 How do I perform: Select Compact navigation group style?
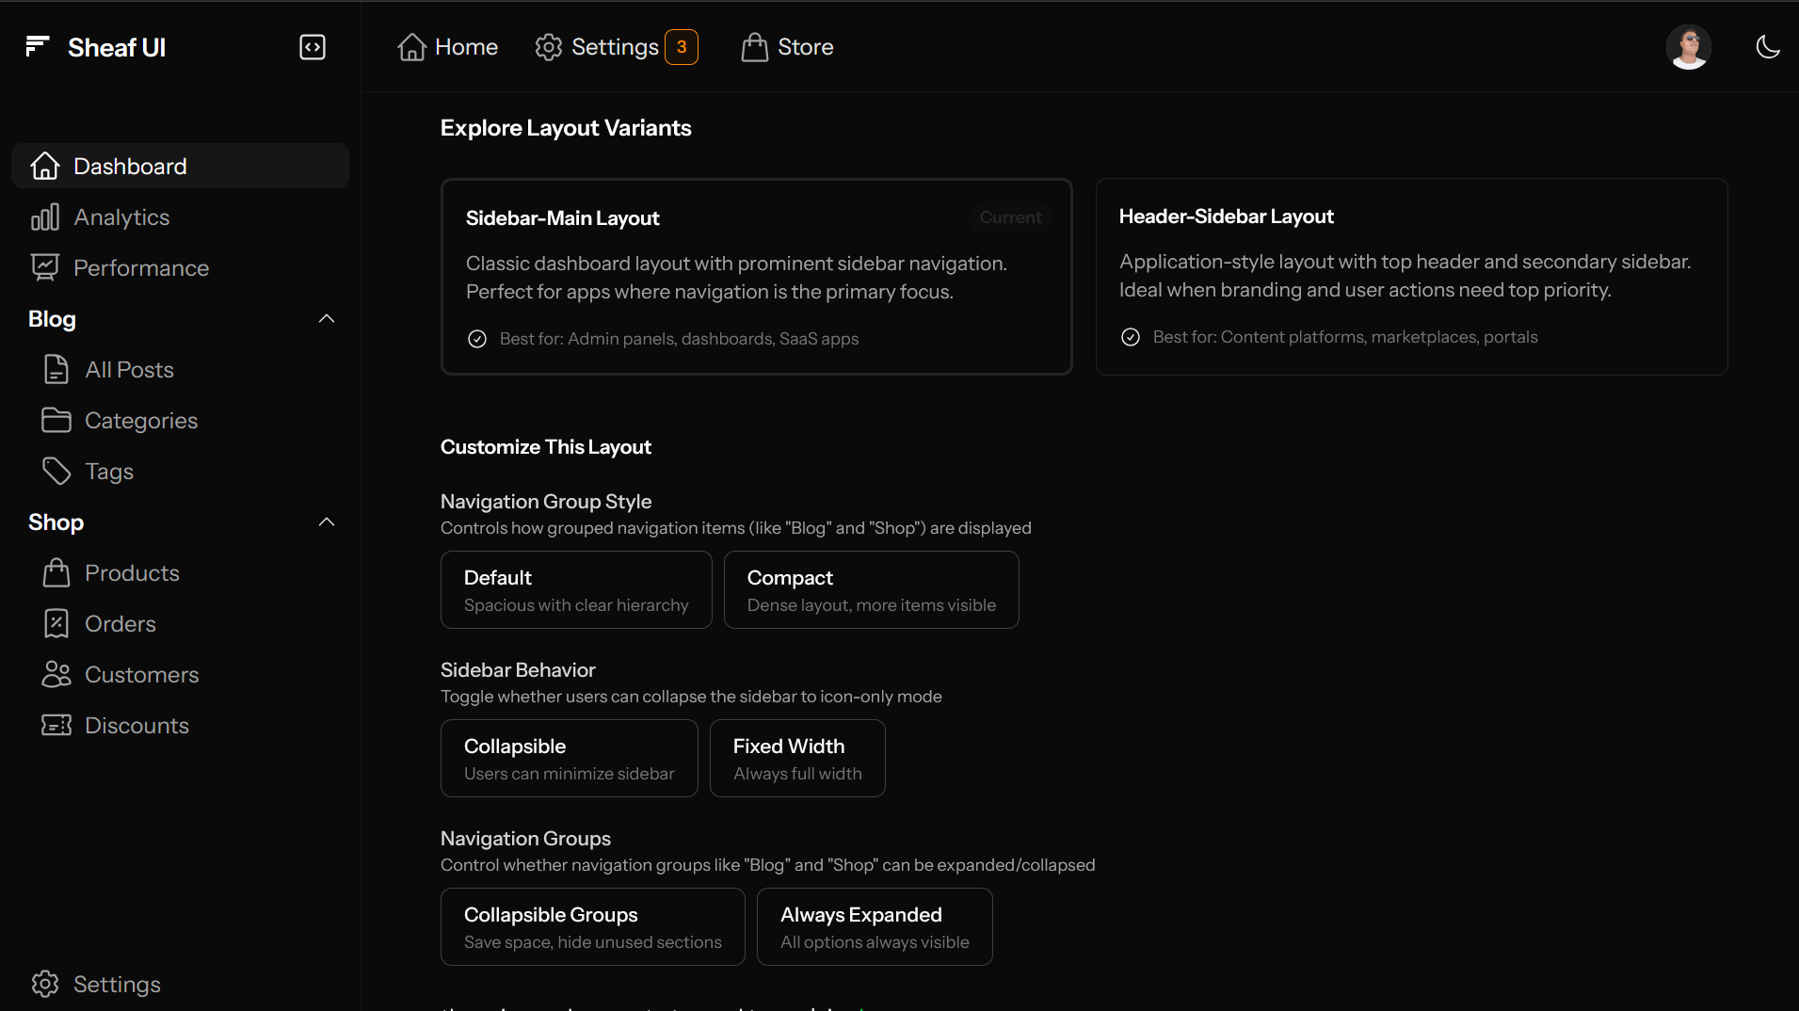tap(871, 590)
